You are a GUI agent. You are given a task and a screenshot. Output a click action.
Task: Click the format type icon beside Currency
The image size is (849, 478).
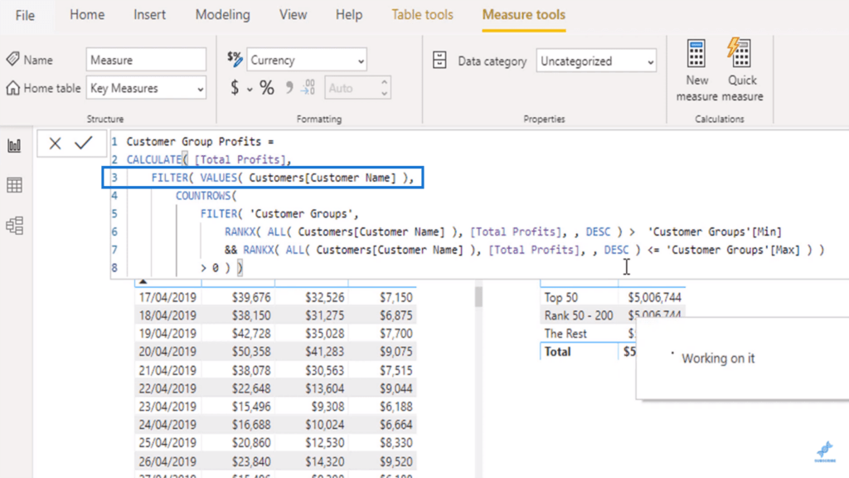235,59
